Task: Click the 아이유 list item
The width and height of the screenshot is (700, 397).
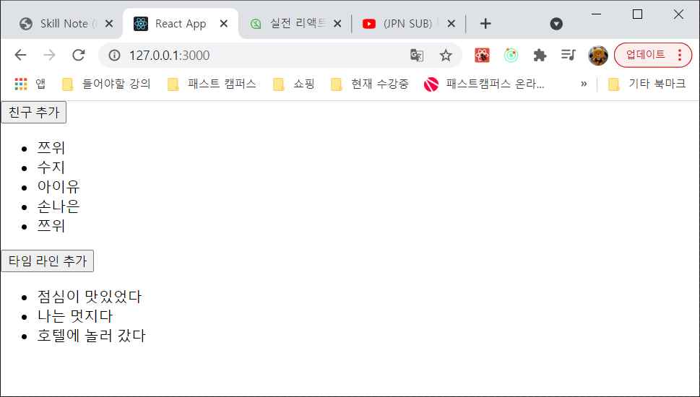Action: (x=59, y=187)
